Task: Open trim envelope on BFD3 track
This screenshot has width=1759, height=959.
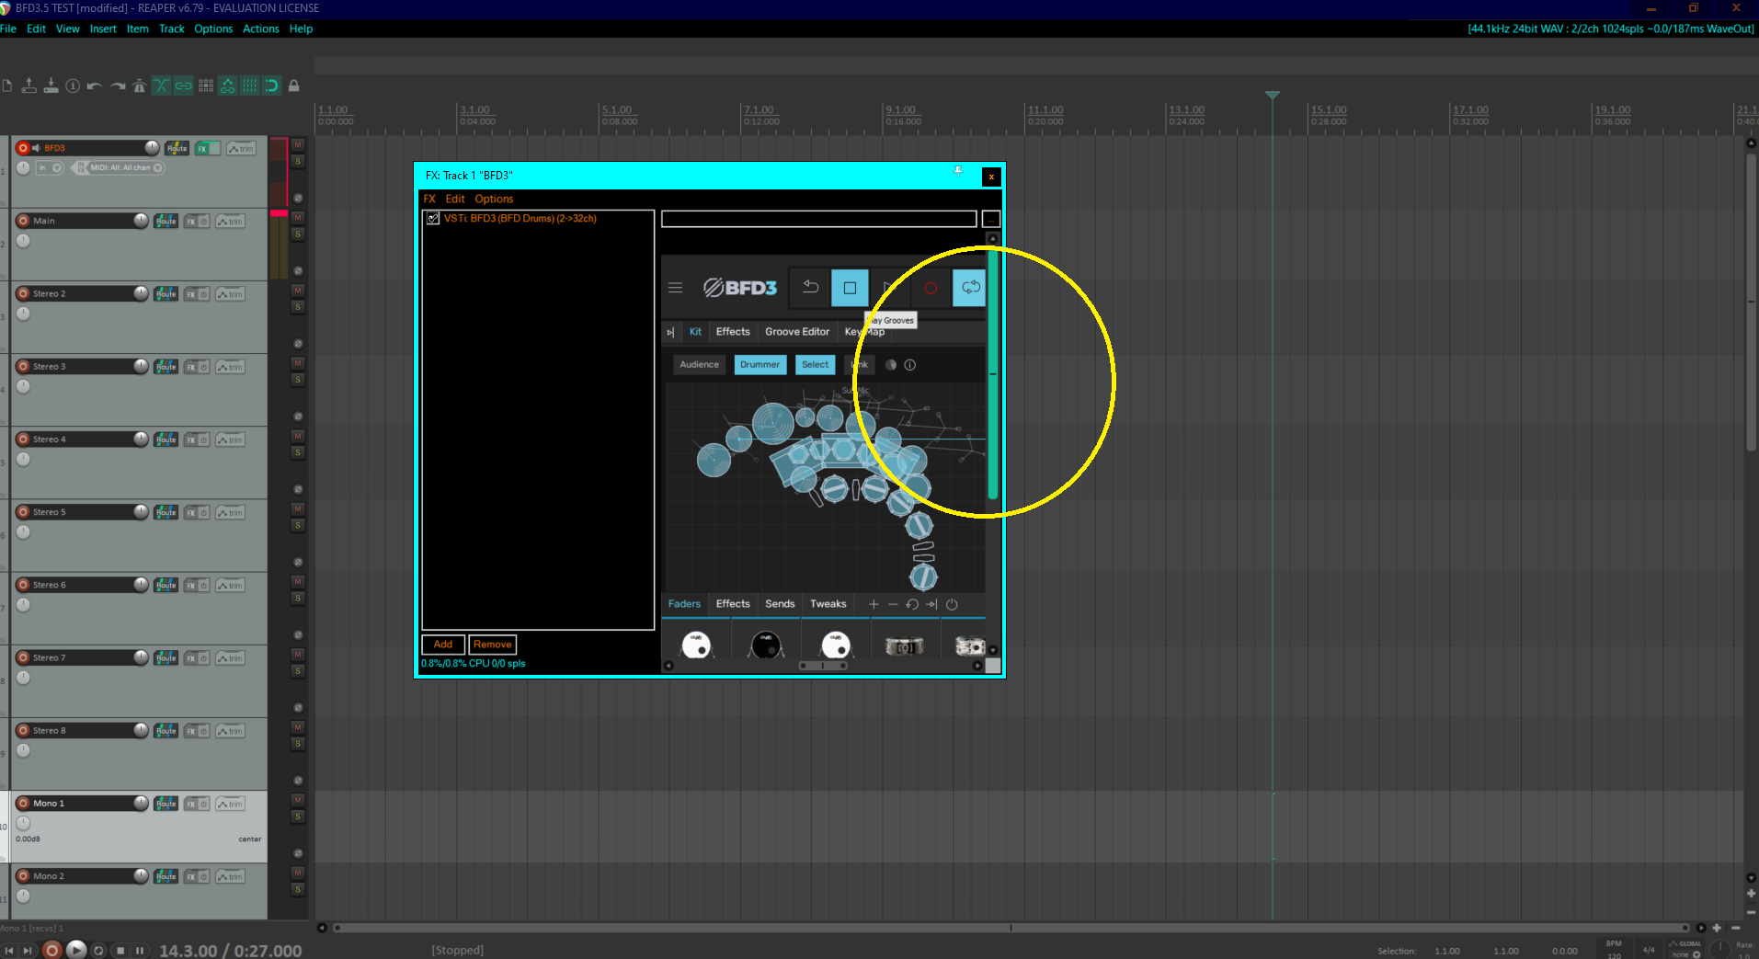Action: (241, 148)
